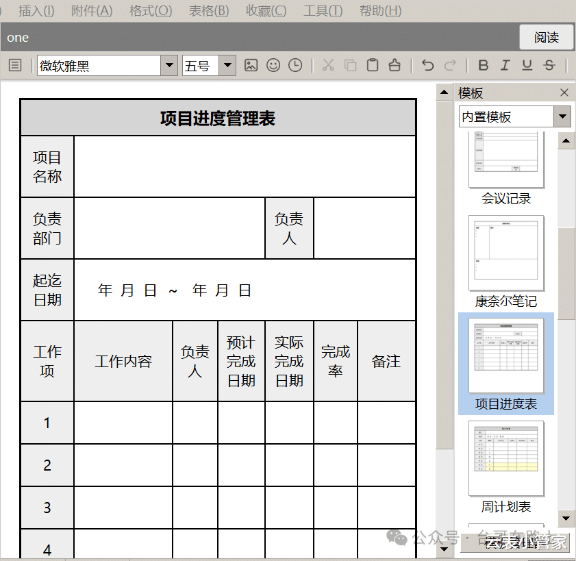Insert an image using picture icon

(x=251, y=65)
